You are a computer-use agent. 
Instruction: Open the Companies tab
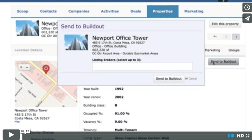(x=79, y=11)
